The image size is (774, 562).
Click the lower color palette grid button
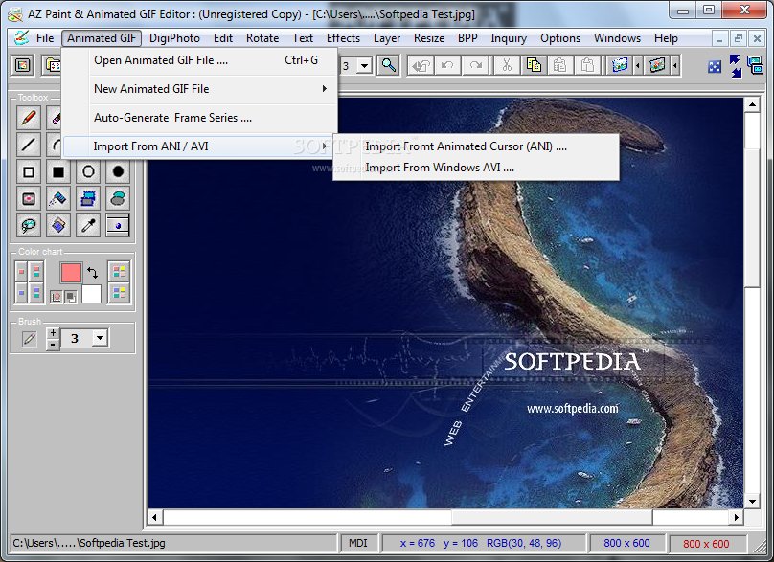click(119, 293)
